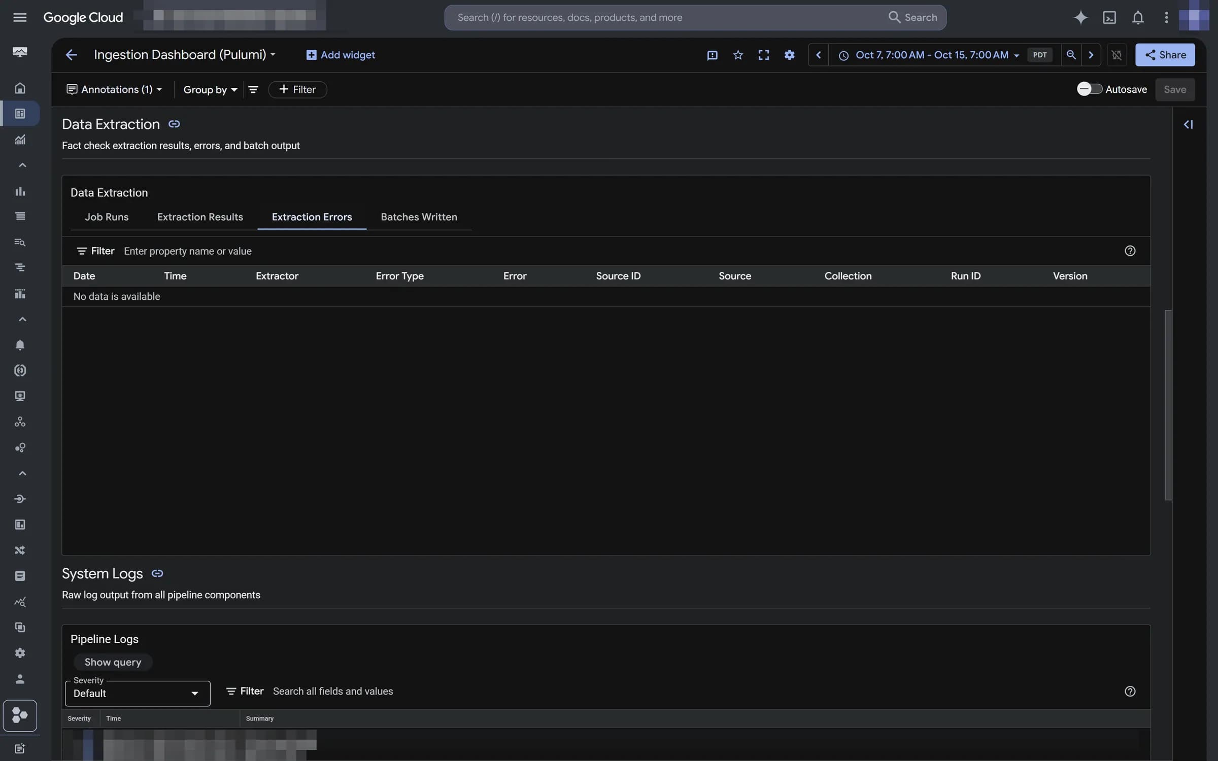This screenshot has width=1218, height=761.
Task: Open the main navigation hamburger menu
Action: click(x=20, y=18)
